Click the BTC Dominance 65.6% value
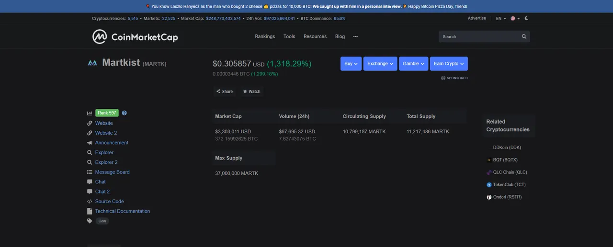Viewport: 613px width, 247px height. (340, 18)
